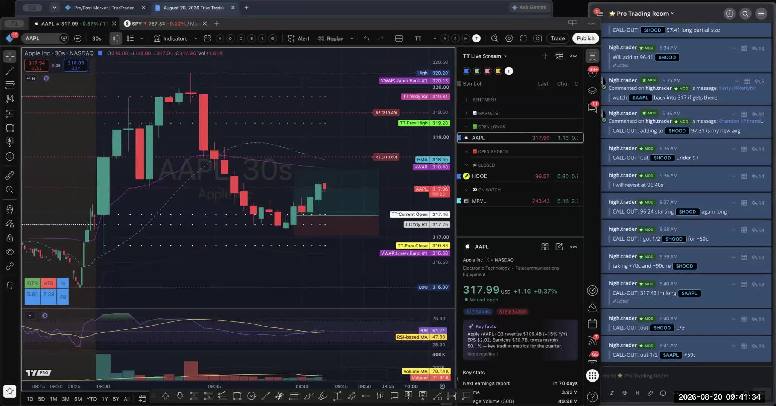Select the trend line drawing tool

(10, 71)
